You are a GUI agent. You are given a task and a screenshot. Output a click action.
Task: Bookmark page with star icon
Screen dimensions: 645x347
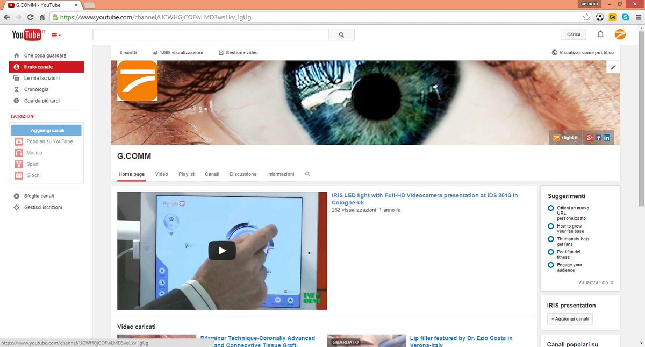coord(587,17)
